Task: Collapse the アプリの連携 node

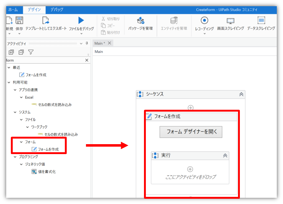Action: pyautogui.click(x=15, y=90)
